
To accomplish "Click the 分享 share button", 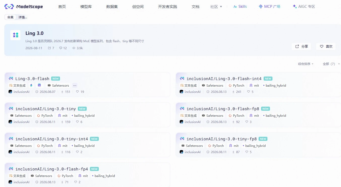I will (x=301, y=46).
